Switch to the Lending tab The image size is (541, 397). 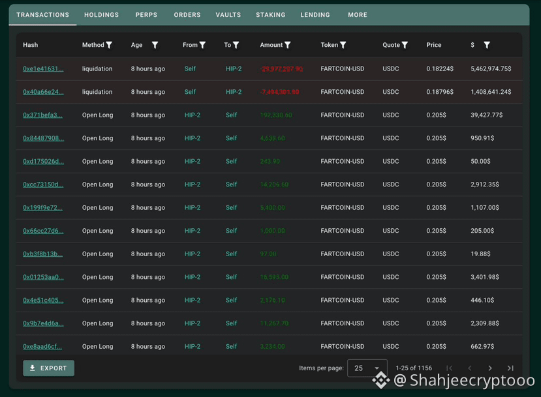pos(315,15)
